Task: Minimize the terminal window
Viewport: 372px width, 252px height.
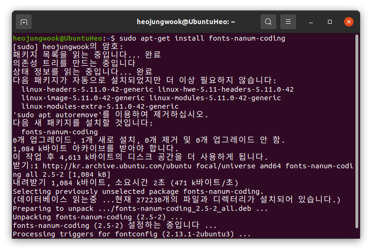Action: (x=311, y=22)
